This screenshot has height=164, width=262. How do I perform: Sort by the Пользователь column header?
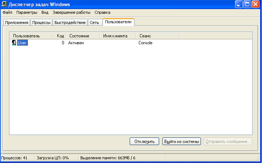(x=31, y=36)
